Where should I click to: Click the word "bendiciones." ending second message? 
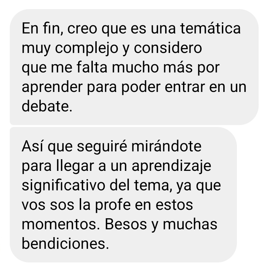pyautogui.click(x=65, y=244)
